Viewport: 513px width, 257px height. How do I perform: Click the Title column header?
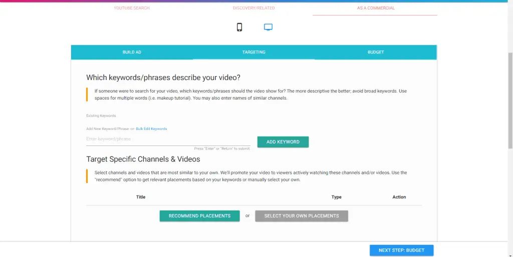point(141,197)
